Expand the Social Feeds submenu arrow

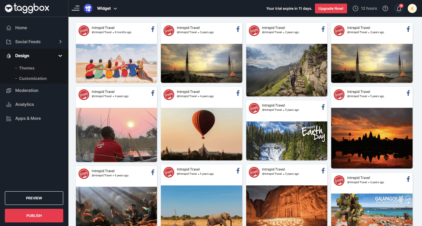pyautogui.click(x=60, y=42)
